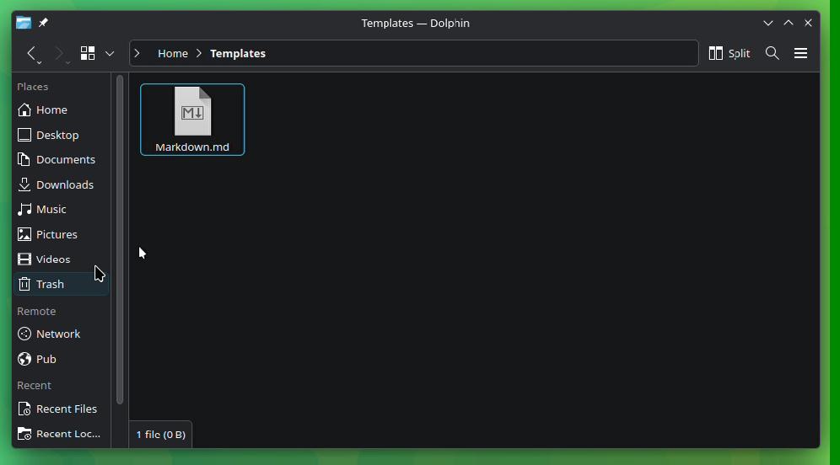Open the search tool
The height and width of the screenshot is (465, 840).
click(x=772, y=54)
